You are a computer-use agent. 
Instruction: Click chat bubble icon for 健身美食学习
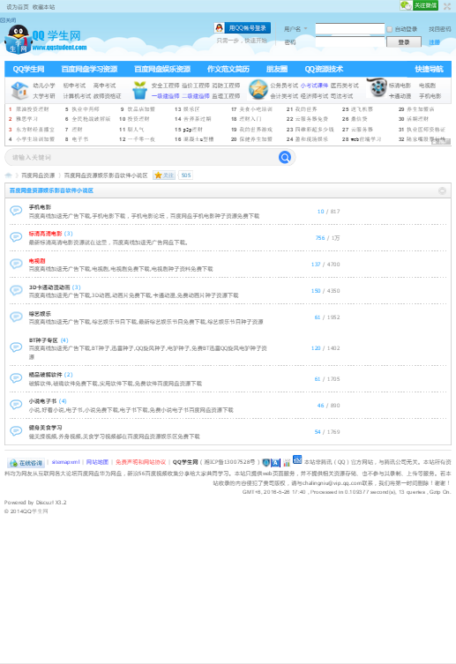click(16, 431)
